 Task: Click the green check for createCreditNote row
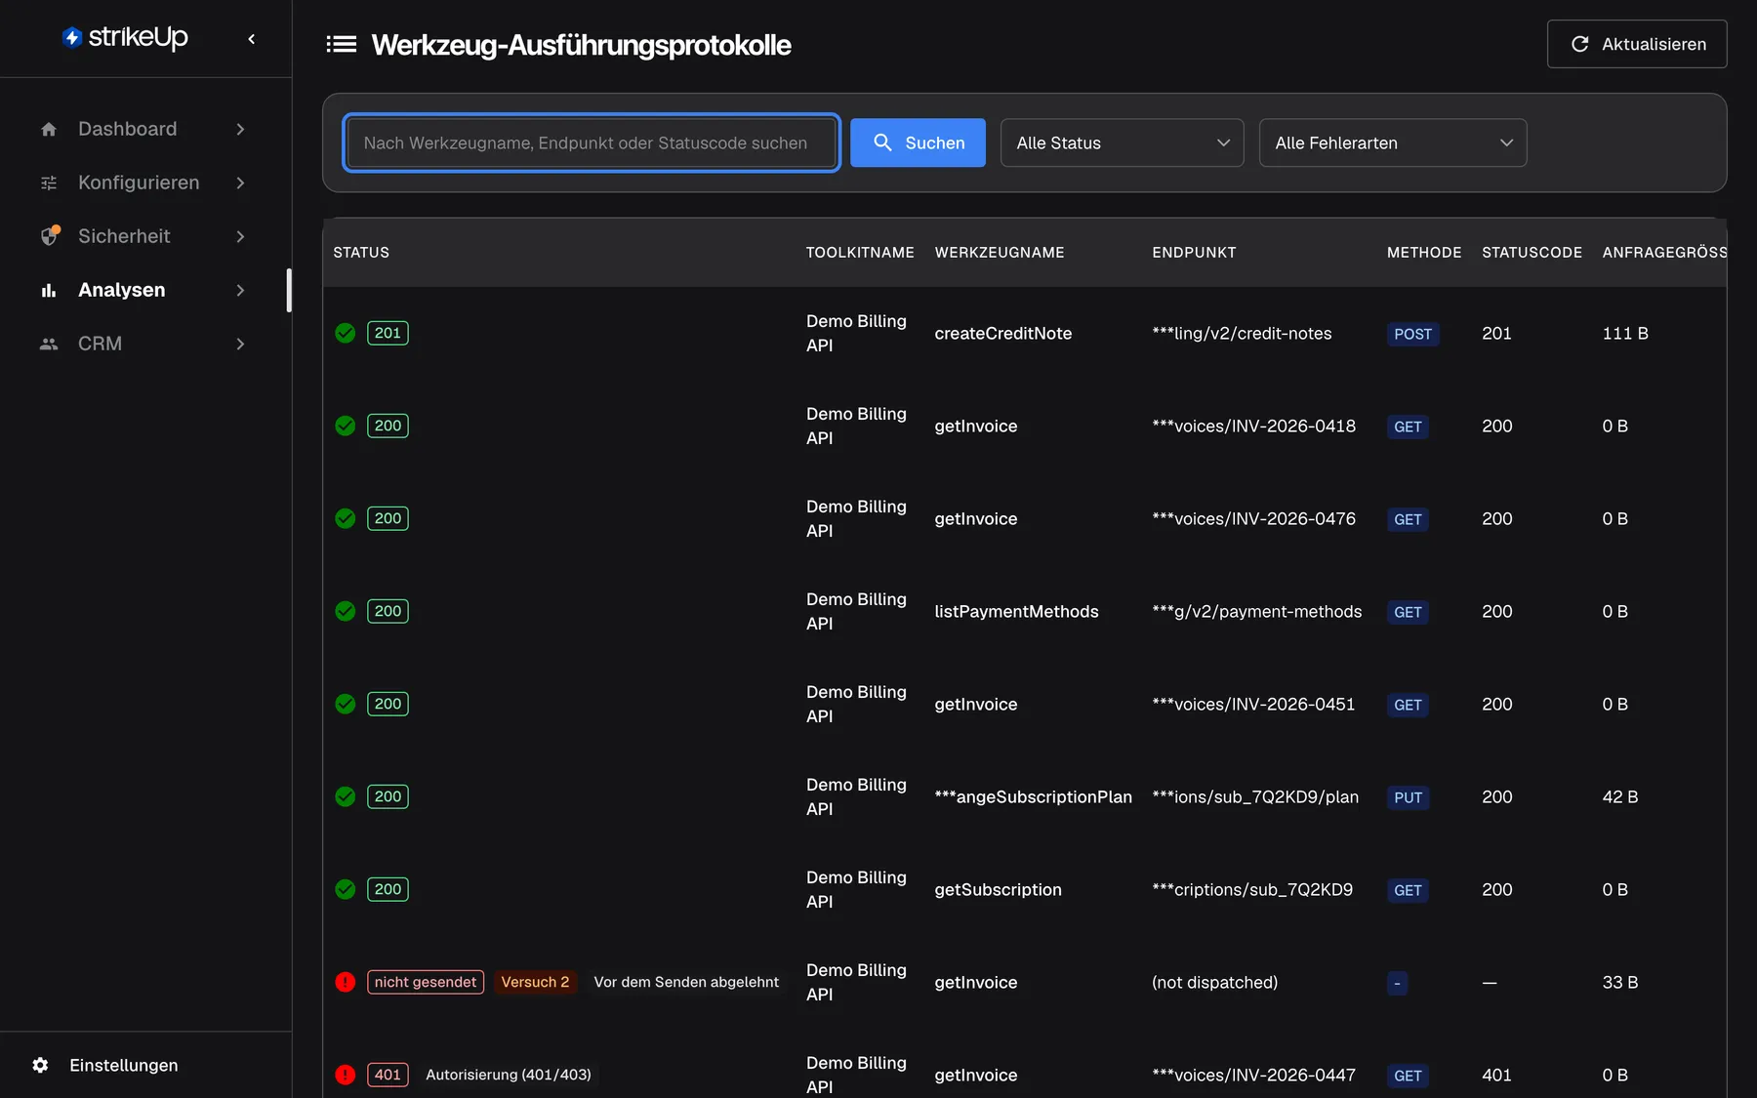(x=346, y=333)
